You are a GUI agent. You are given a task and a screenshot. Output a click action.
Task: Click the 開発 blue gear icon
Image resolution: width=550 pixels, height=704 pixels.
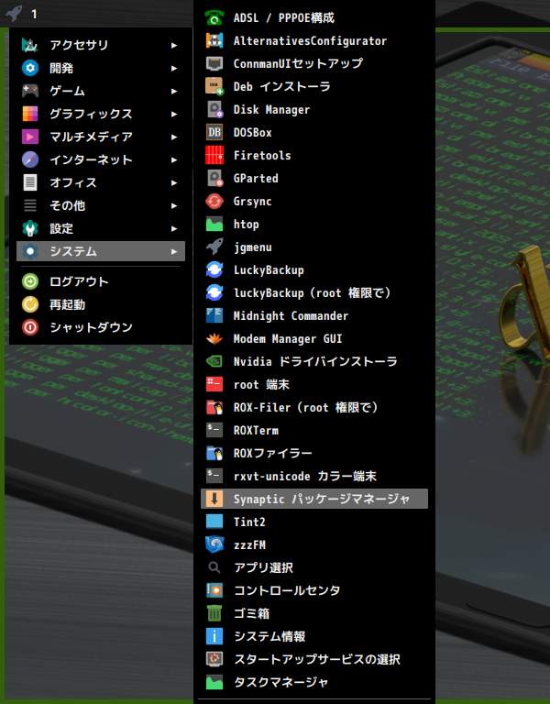point(30,68)
